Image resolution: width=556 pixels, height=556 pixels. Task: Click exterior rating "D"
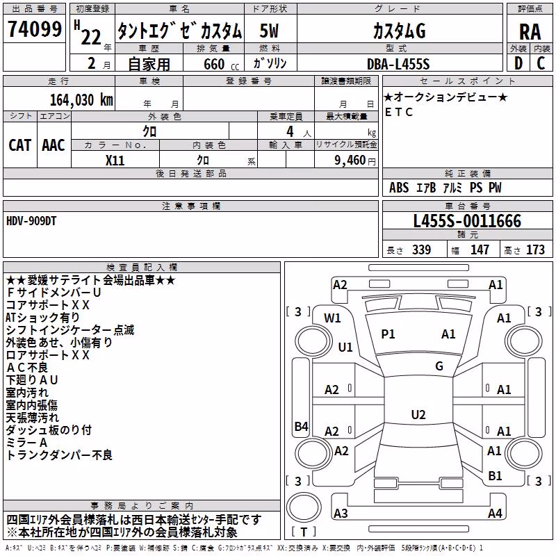tap(518, 63)
